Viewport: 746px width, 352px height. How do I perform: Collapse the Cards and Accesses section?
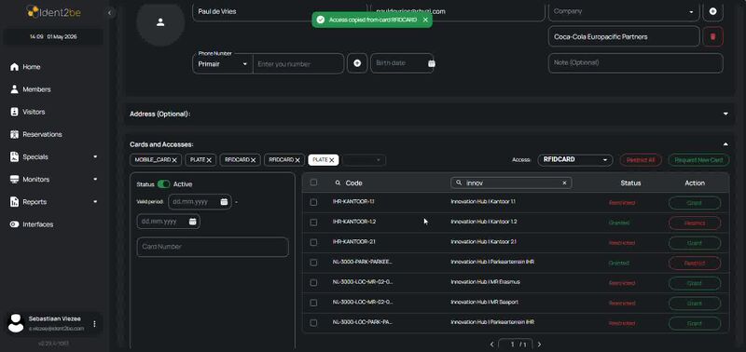click(x=725, y=144)
